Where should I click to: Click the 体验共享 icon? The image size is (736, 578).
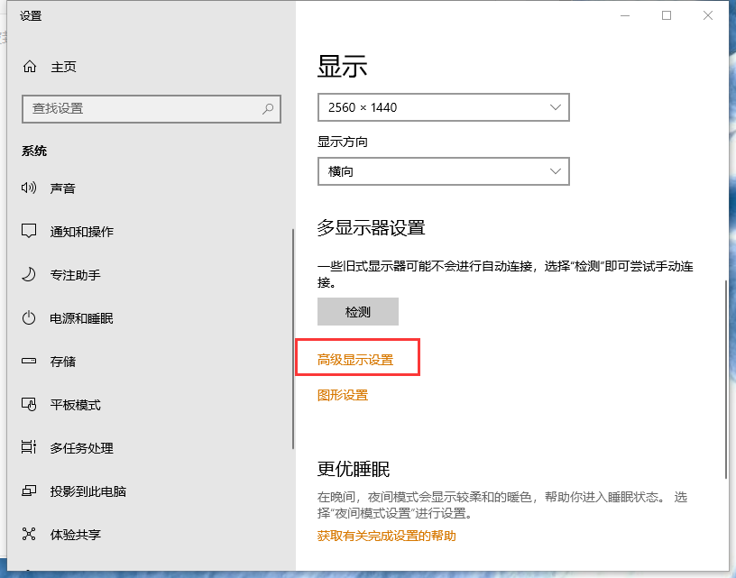29,534
